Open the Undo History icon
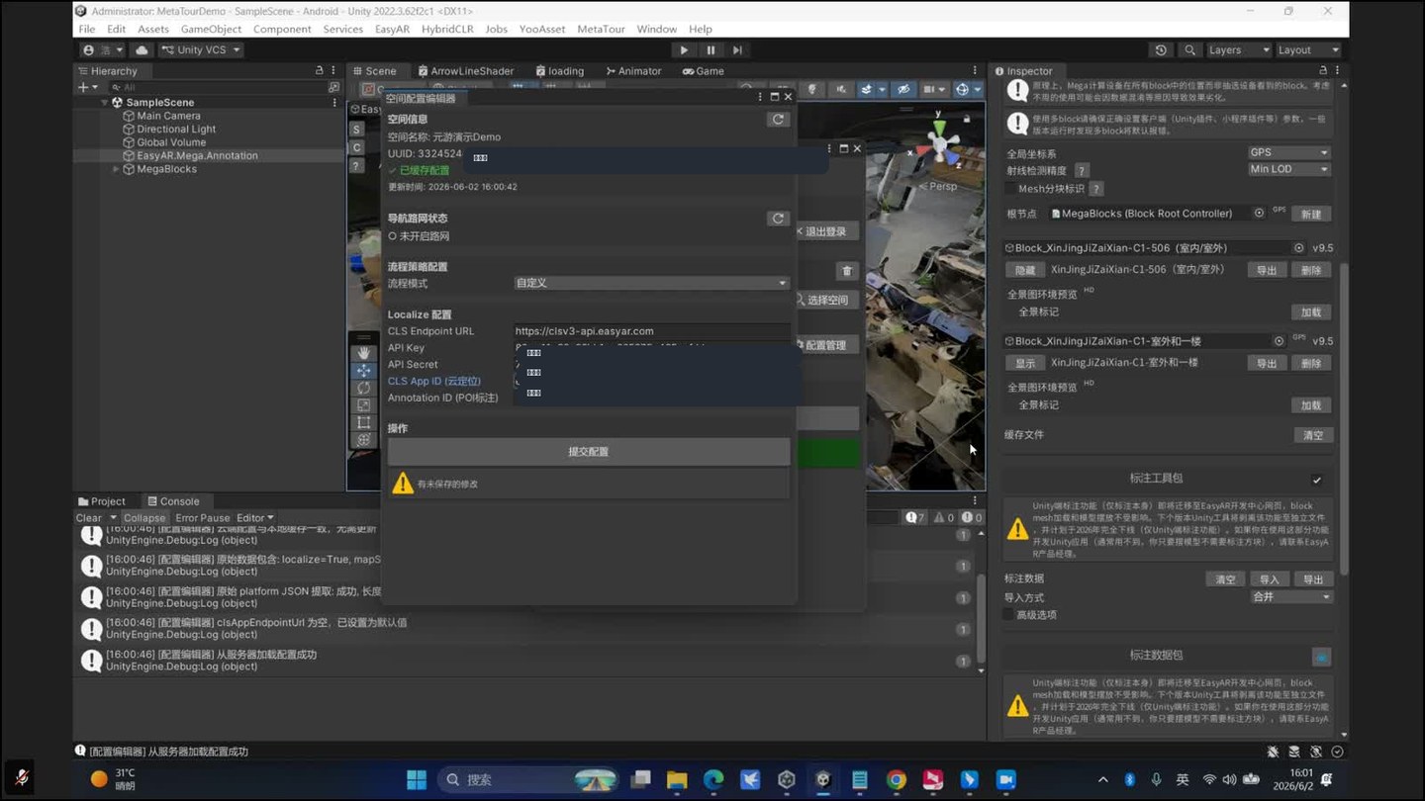This screenshot has width=1425, height=801. pos(1161,49)
